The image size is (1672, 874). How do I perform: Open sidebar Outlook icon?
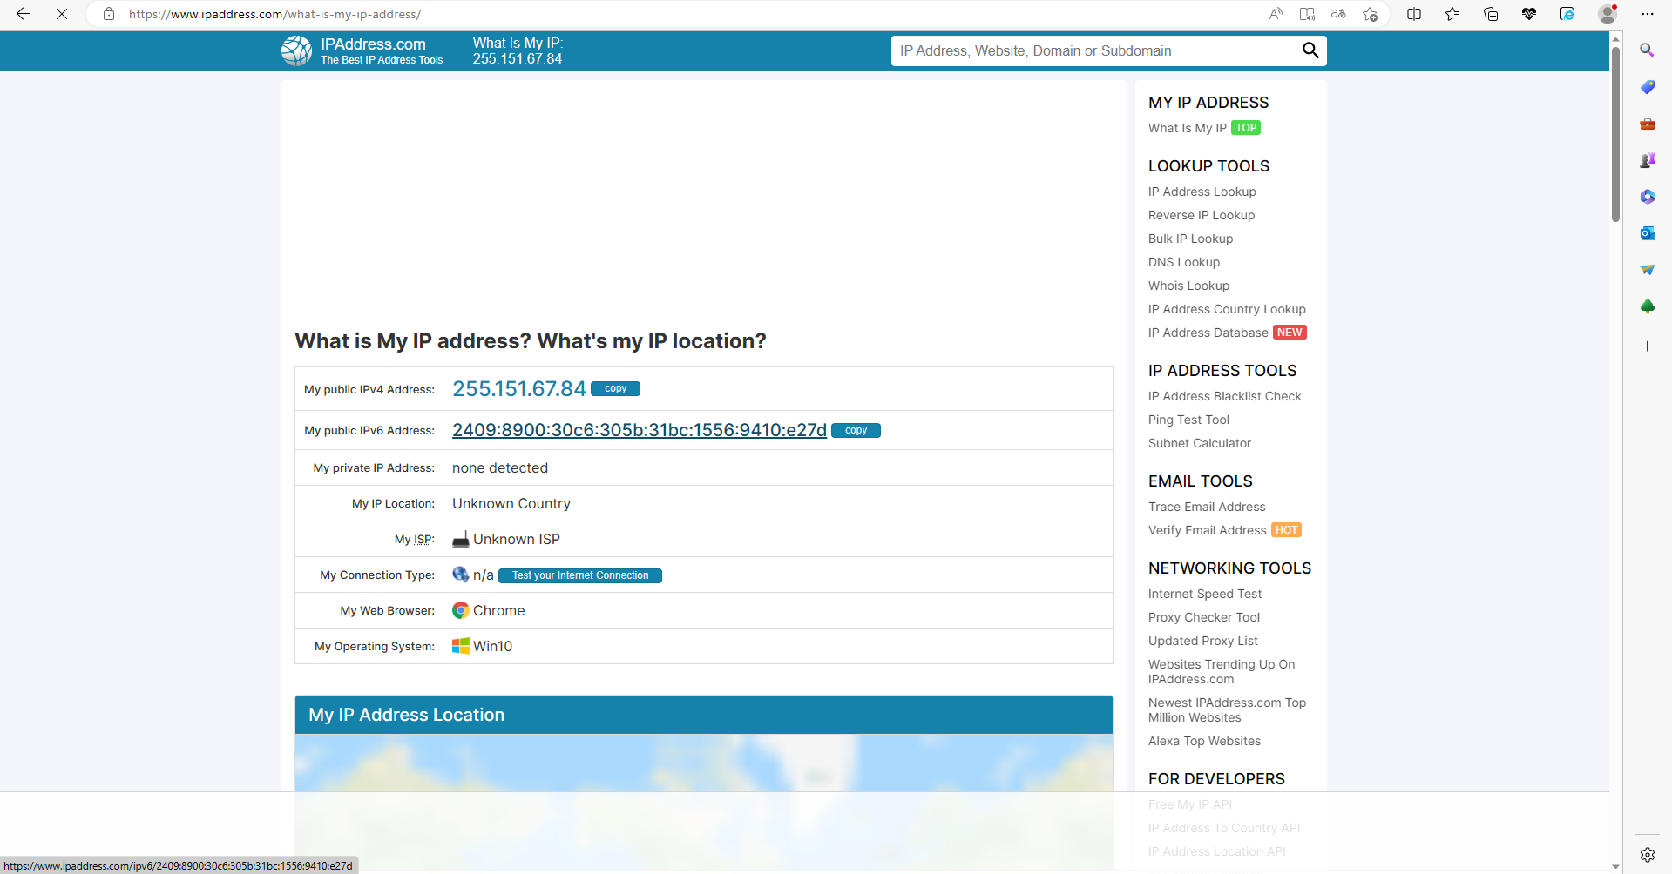coord(1647,233)
